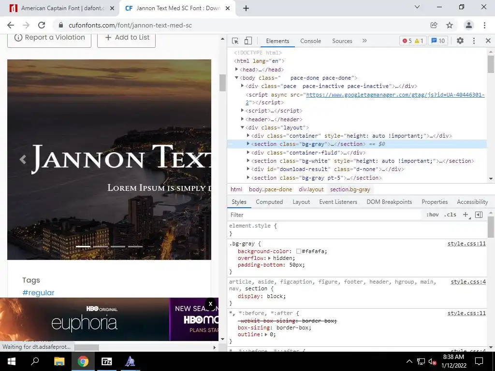Viewport: 495px width, 371px height.
Task: Toggle the .cls class editor
Action: (x=450, y=215)
